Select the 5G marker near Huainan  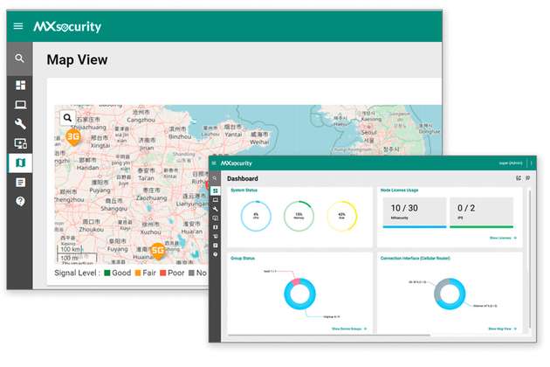point(158,251)
